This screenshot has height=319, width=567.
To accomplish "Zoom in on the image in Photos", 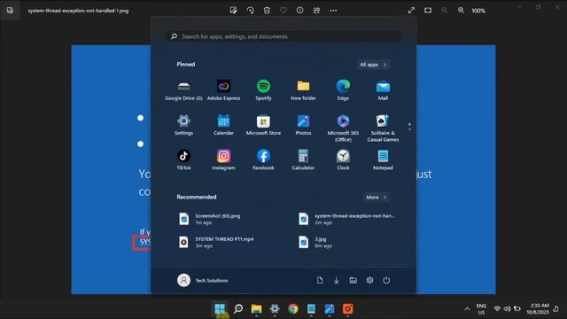I will [461, 11].
